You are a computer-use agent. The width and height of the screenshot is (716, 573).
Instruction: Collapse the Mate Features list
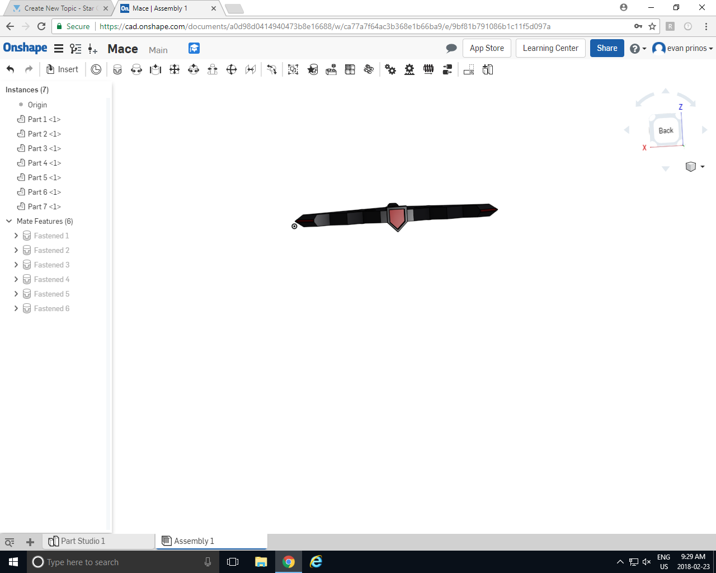(x=8, y=221)
